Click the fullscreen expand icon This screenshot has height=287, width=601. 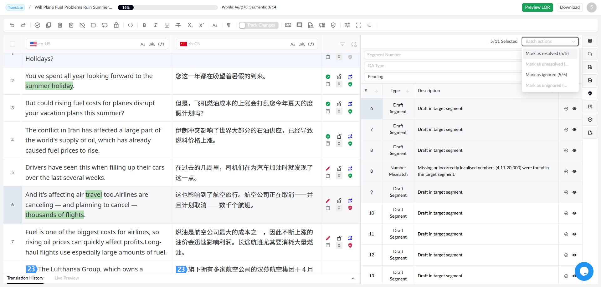pos(358,25)
